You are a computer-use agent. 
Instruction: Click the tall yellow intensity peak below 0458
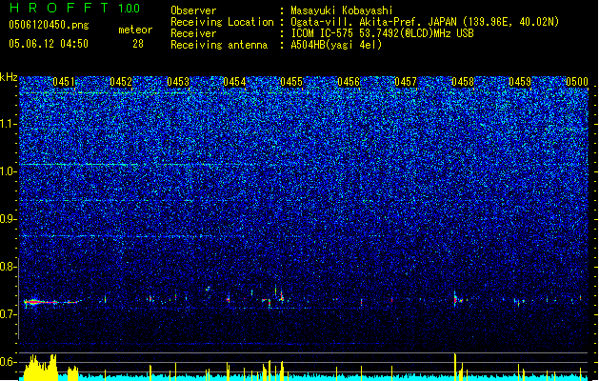click(455, 368)
